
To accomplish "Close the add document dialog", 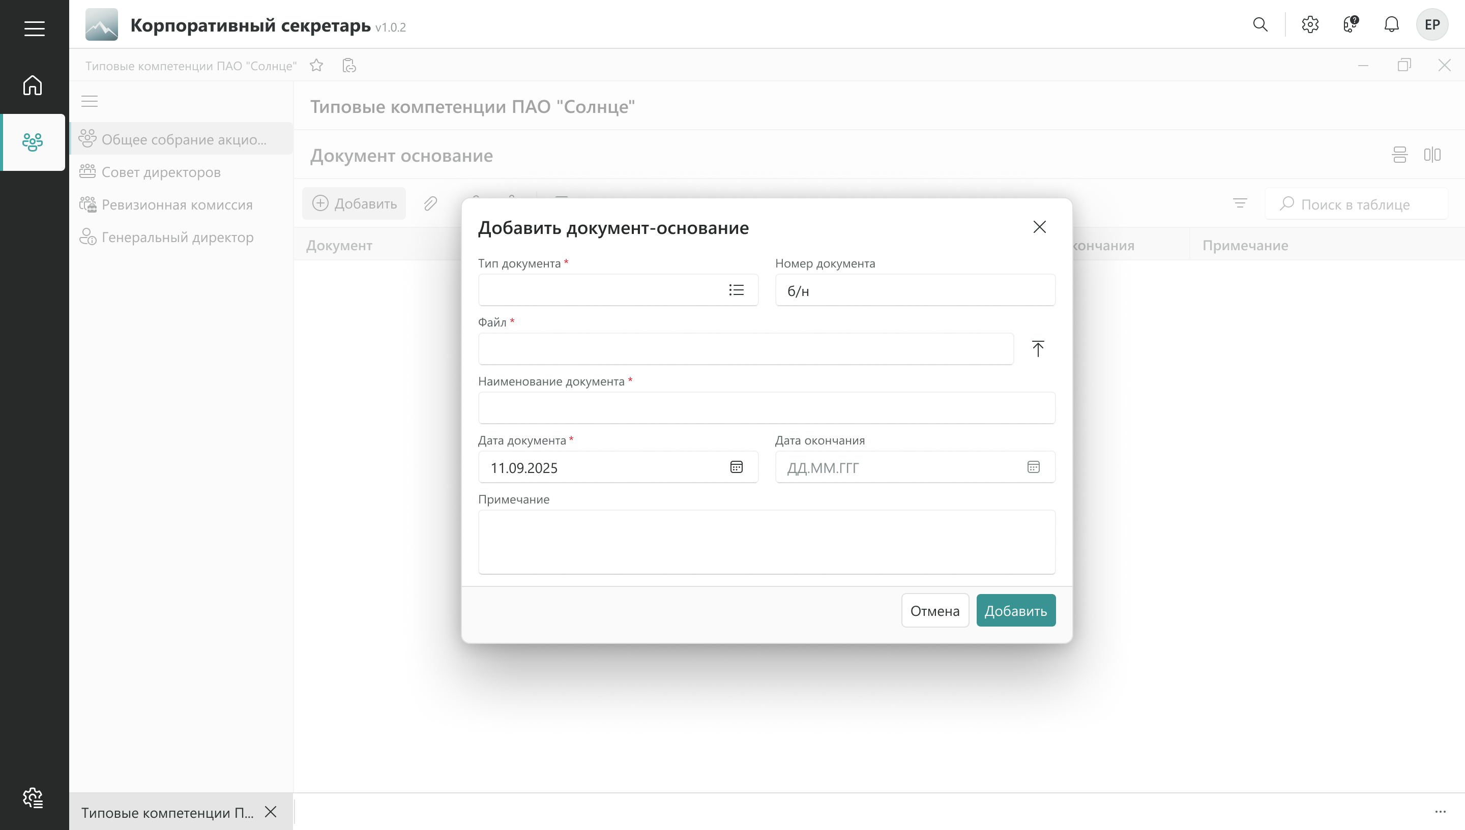I will pyautogui.click(x=1039, y=227).
